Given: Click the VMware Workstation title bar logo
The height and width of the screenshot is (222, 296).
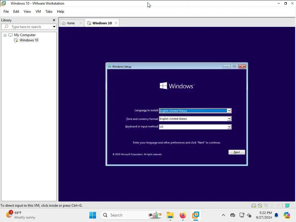Looking at the screenshot, I should click(x=3, y=3).
